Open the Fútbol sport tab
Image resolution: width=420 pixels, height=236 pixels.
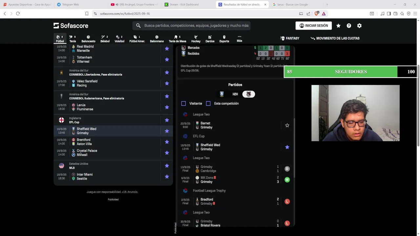pos(60,39)
